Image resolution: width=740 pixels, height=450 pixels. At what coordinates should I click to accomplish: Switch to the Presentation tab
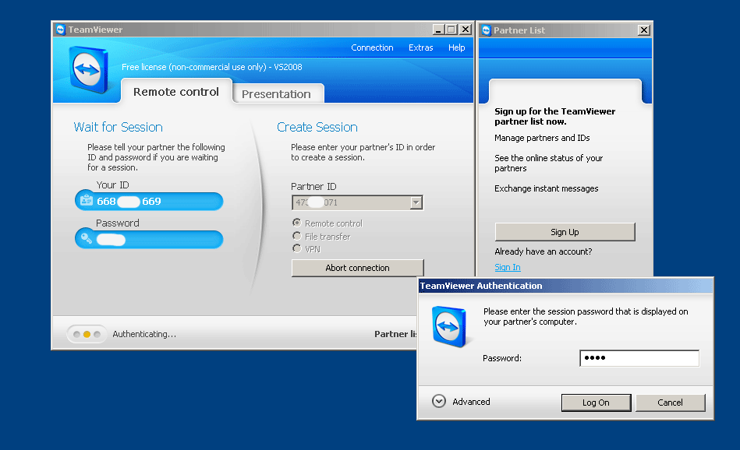click(277, 93)
